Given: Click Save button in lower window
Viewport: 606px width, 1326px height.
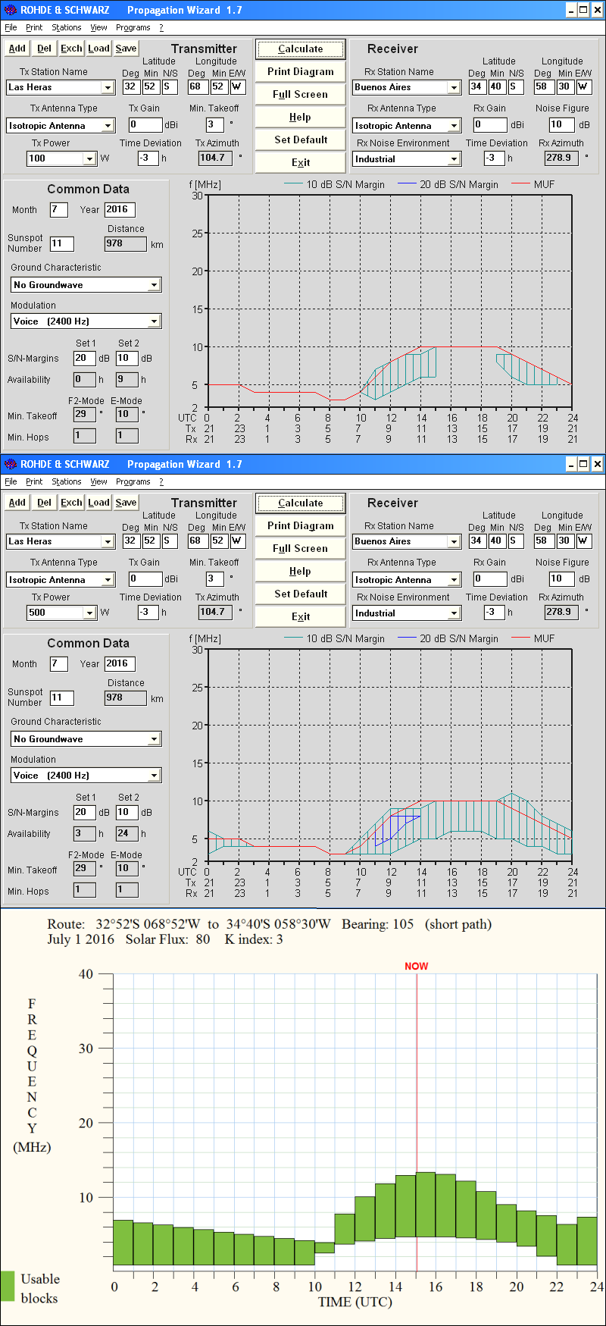Looking at the screenshot, I should (126, 502).
